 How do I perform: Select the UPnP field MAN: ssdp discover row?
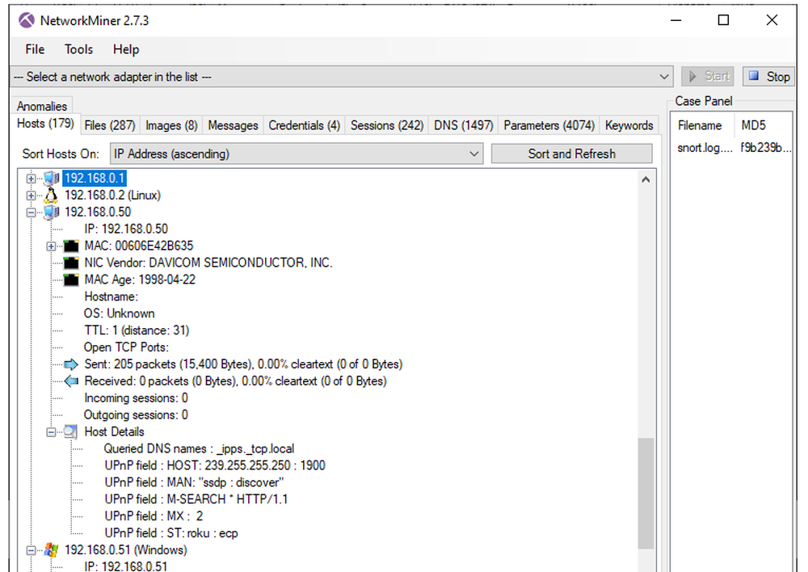(194, 482)
